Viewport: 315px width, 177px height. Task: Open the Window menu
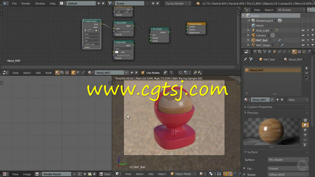40,4
